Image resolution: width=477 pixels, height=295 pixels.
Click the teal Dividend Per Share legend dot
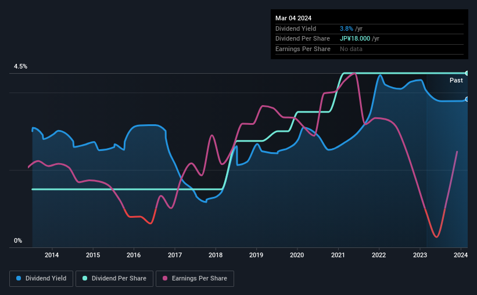click(85, 278)
